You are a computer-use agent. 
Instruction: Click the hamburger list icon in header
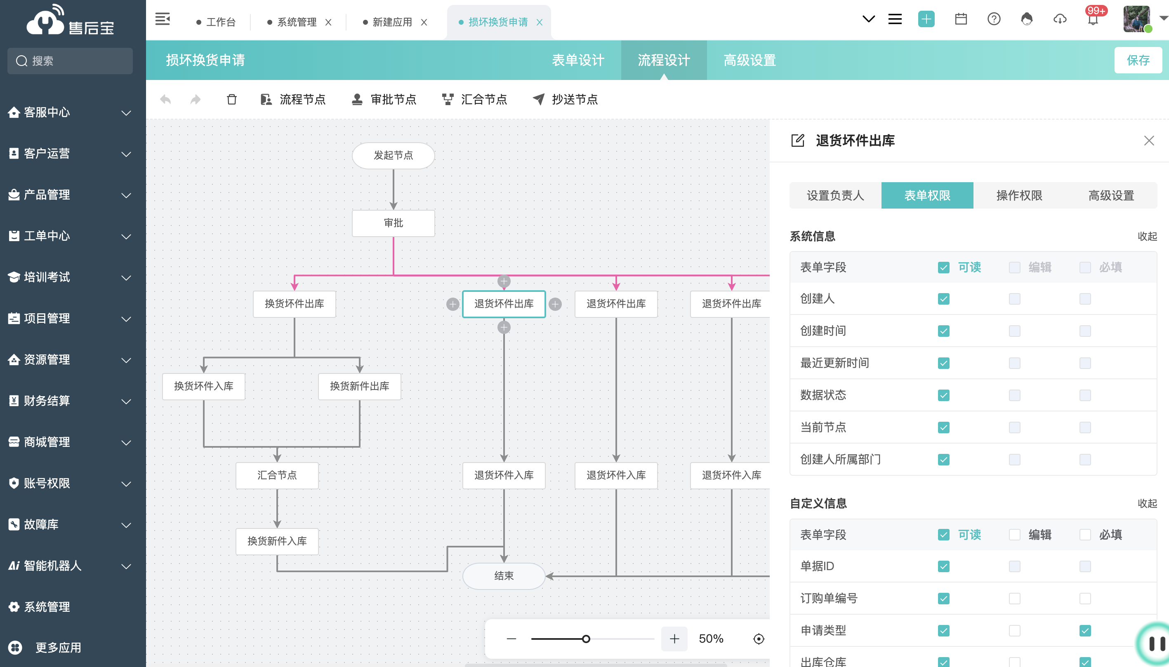point(895,19)
